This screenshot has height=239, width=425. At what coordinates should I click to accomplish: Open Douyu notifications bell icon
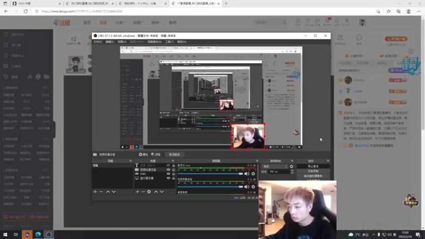point(337,22)
